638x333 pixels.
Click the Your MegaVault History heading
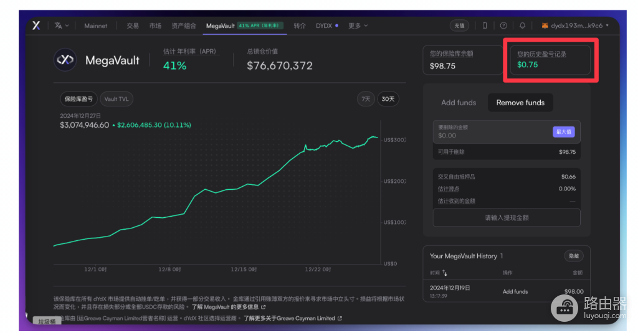click(x=464, y=256)
